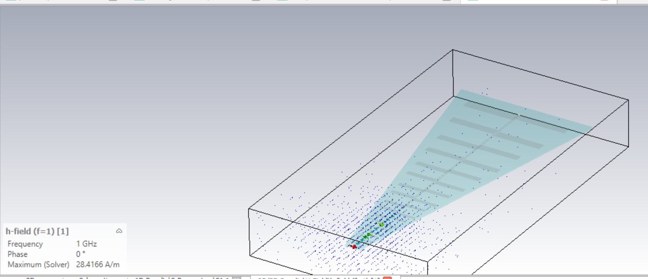Click the Maximum (Solver) label
This screenshot has height=279, width=648.
coord(38,264)
